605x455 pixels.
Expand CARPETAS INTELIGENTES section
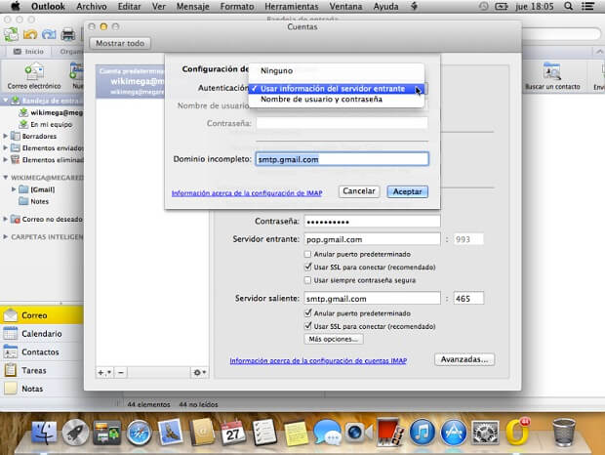[x=6, y=236]
